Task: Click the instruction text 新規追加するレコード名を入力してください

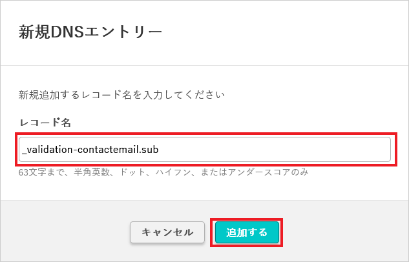Action: 122,96
